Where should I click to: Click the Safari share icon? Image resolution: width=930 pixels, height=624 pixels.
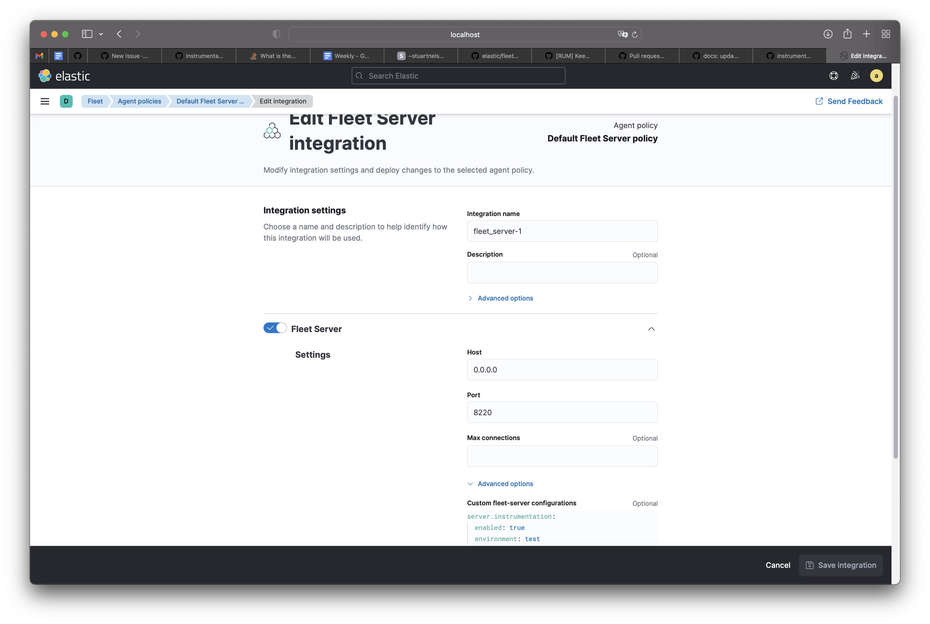click(847, 34)
